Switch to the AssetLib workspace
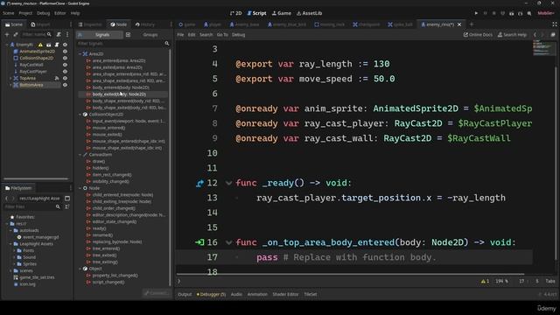Screen dimensions: 560x315 (x=309, y=13)
